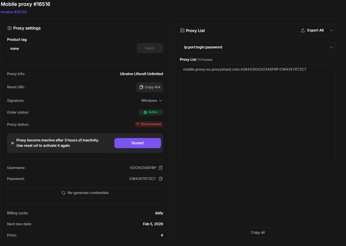This screenshot has height=246, width=346.
Task: Restart the proxy with the purple button
Action: pos(137,143)
